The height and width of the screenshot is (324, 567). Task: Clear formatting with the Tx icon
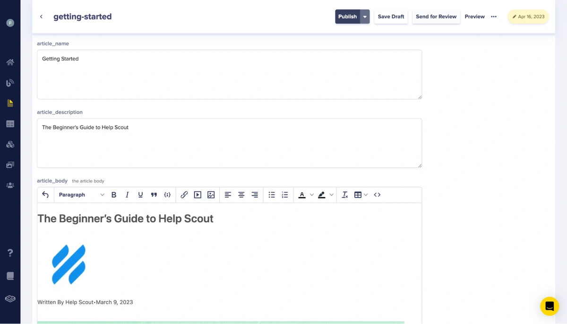tap(345, 195)
